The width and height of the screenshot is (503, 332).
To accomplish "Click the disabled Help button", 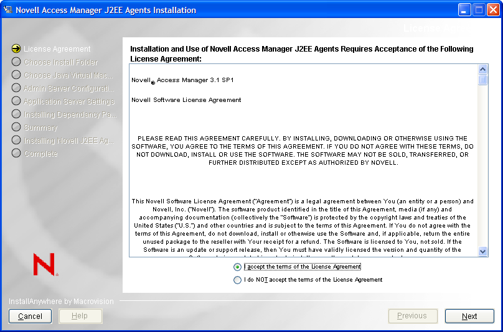I will coord(80,316).
